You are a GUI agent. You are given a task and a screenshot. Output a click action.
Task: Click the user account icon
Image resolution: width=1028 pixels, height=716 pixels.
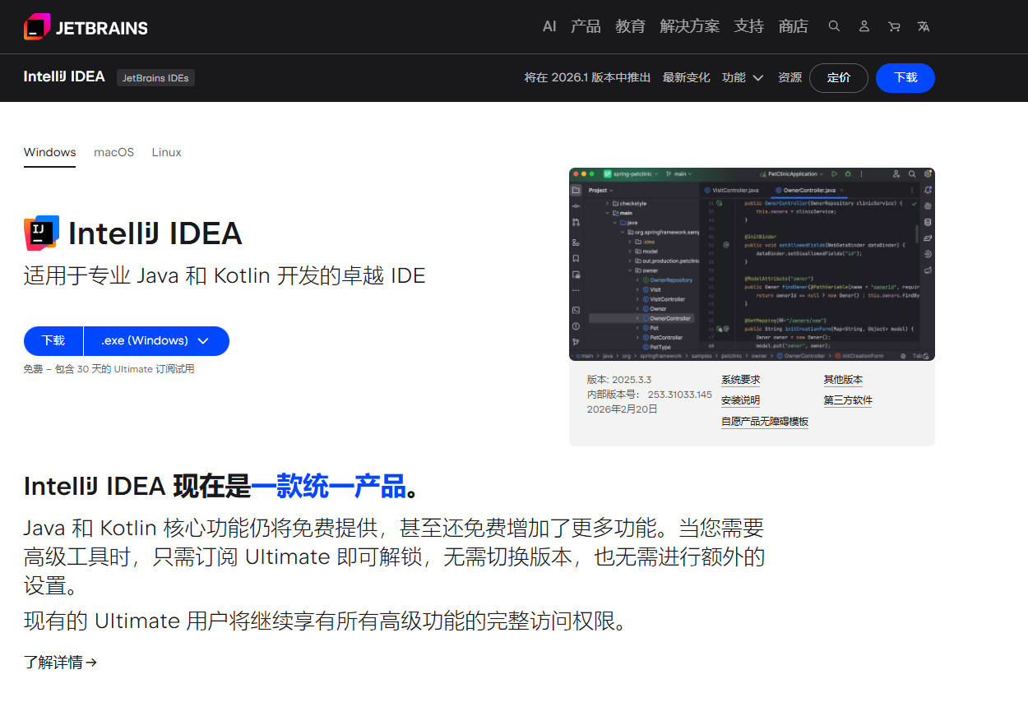pyautogui.click(x=864, y=26)
